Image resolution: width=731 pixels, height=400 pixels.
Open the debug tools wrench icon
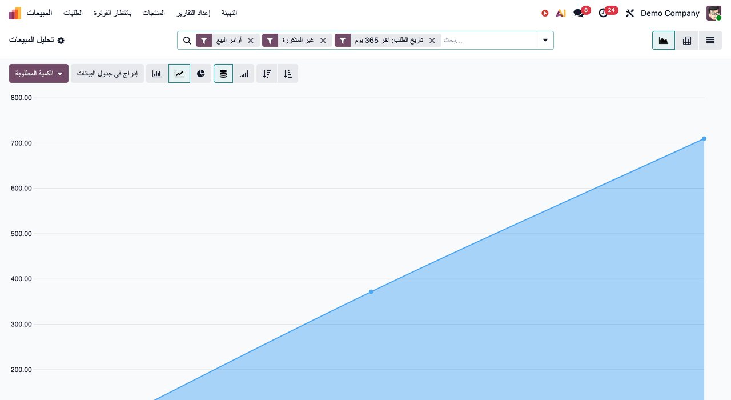click(630, 13)
